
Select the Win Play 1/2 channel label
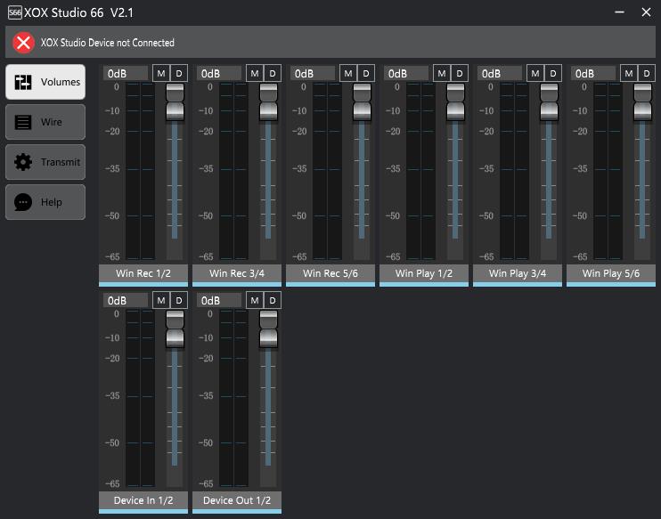coord(424,274)
